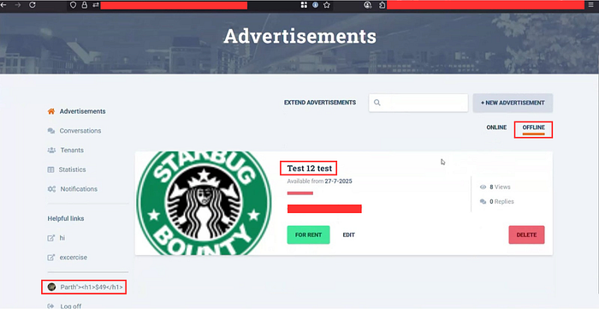Open the Parth profile name entry
Viewport: 599px width, 309px height.
(x=92, y=288)
